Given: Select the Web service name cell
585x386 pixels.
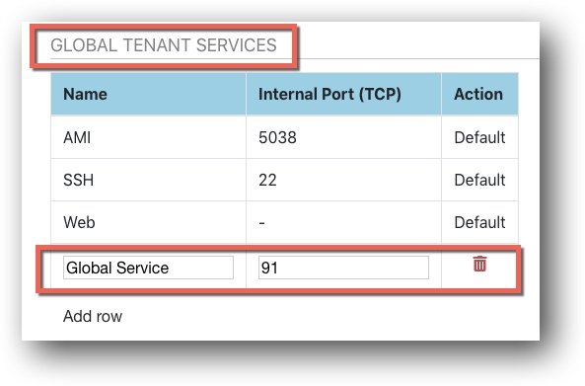Looking at the screenshot, I should click(149, 222).
